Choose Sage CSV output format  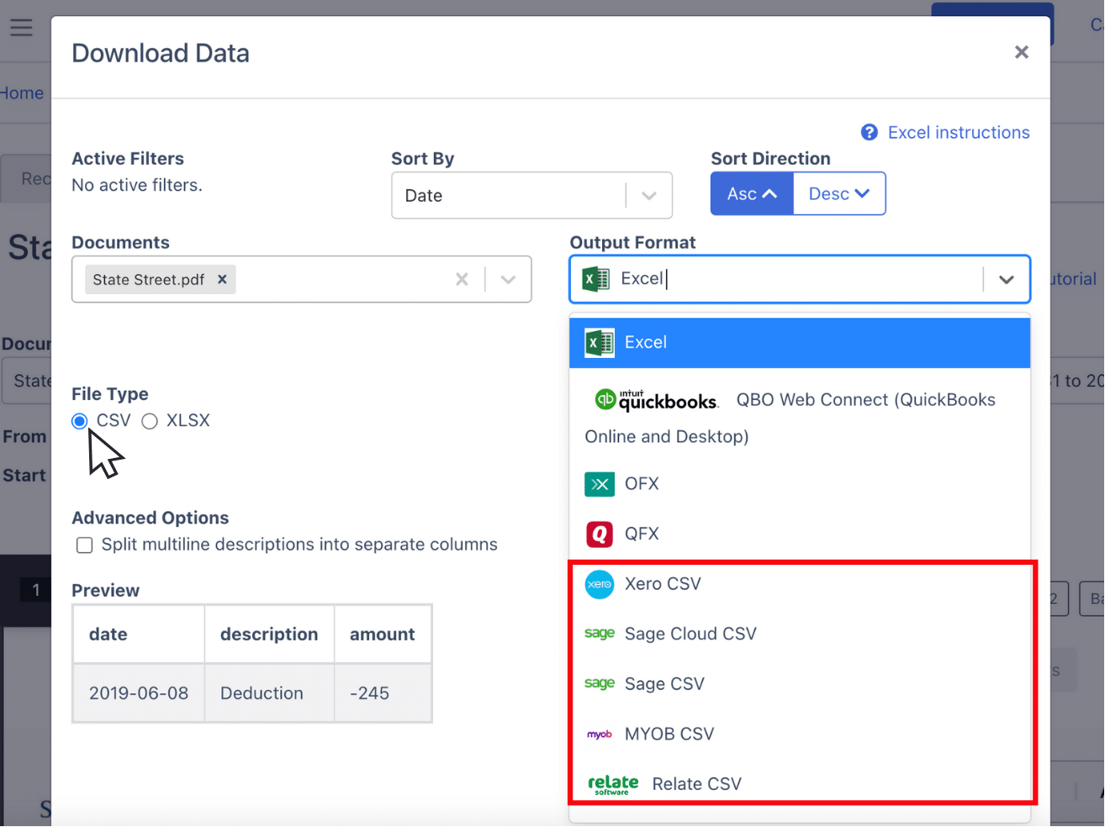(800, 683)
